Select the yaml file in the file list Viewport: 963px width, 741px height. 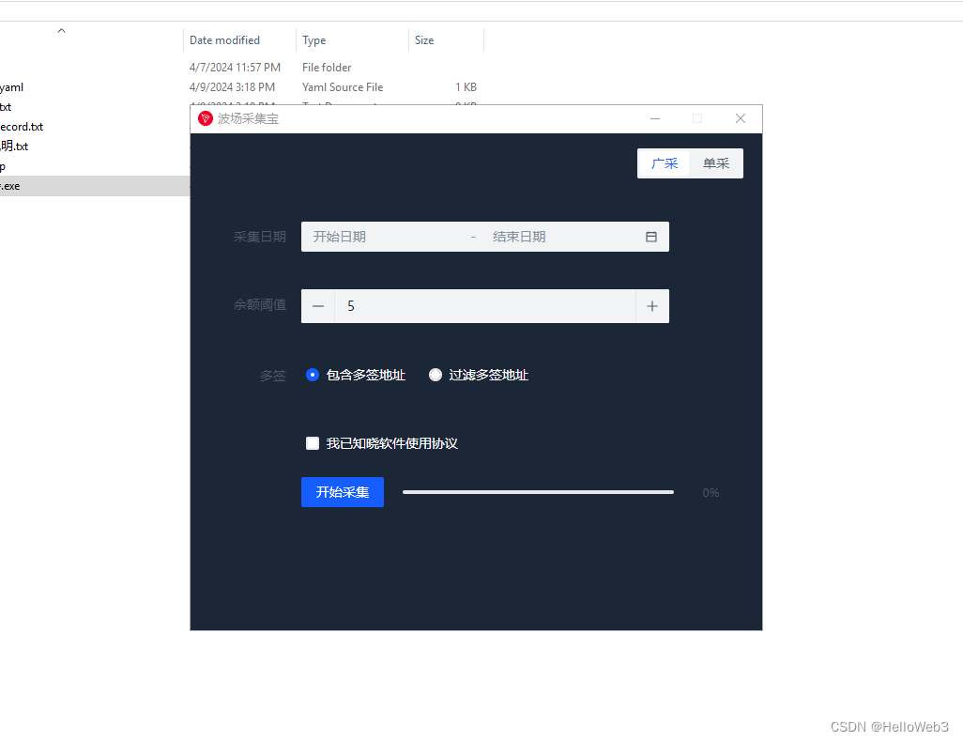click(11, 86)
